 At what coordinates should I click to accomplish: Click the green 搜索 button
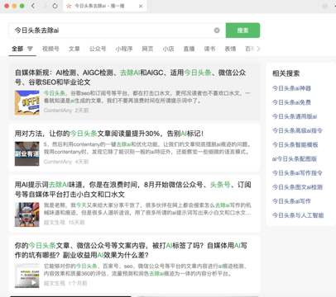[242, 31]
